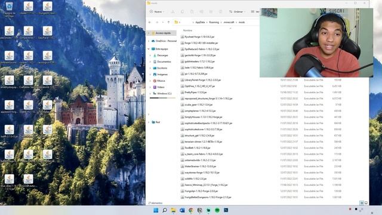Select the FpsReducer2-fabric jar file
382x215 pixels.
coord(200,49)
